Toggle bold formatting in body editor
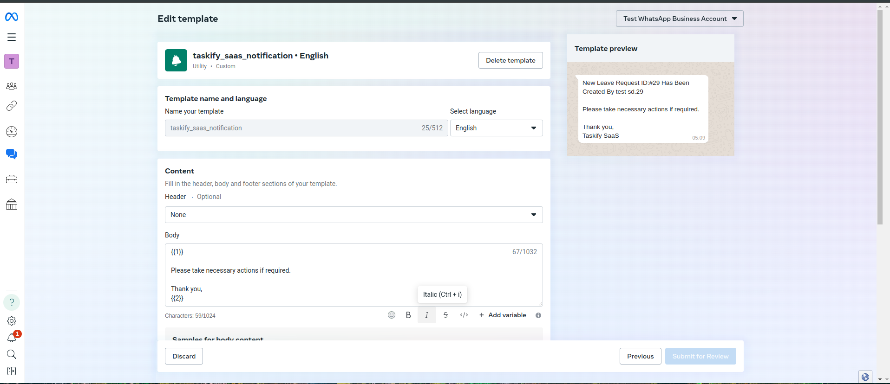The image size is (890, 384). (408, 315)
